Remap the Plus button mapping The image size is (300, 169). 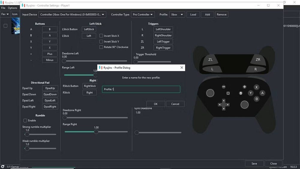[x=50, y=54]
